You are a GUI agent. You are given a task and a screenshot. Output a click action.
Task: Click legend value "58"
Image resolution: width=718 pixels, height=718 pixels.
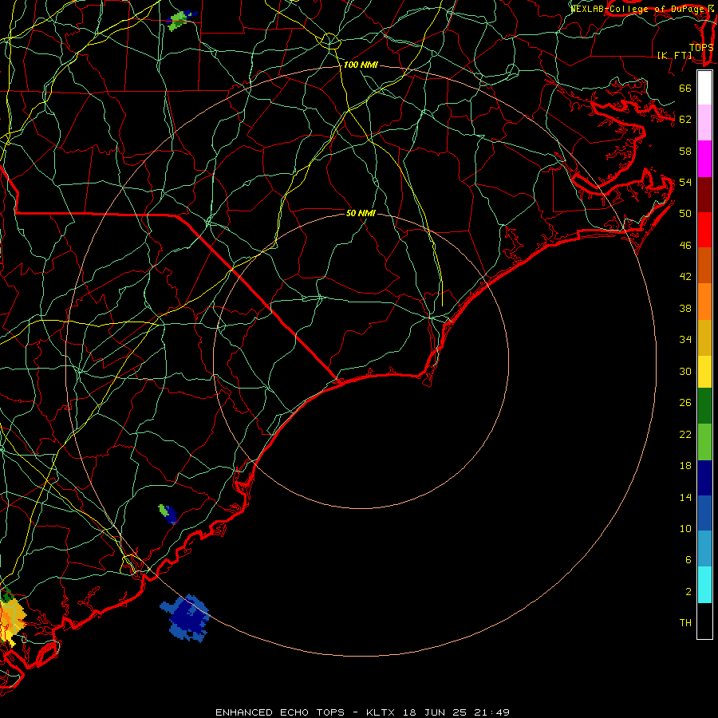(685, 151)
